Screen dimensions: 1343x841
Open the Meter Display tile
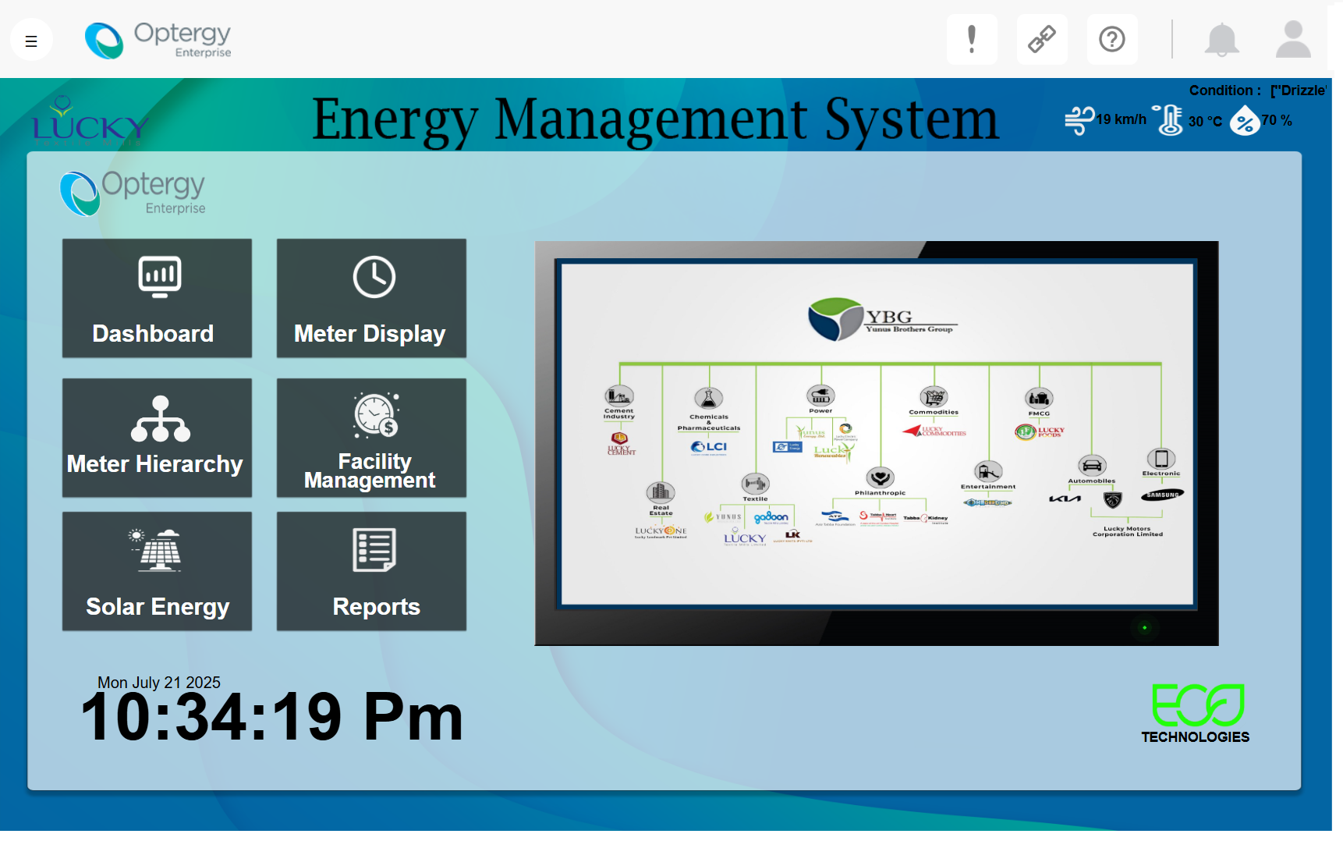click(371, 298)
